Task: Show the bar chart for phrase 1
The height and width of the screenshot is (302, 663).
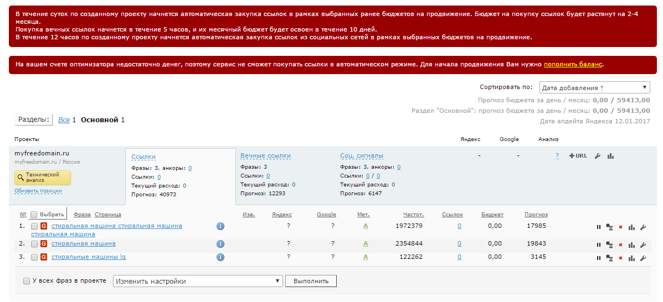Action: pos(631,227)
